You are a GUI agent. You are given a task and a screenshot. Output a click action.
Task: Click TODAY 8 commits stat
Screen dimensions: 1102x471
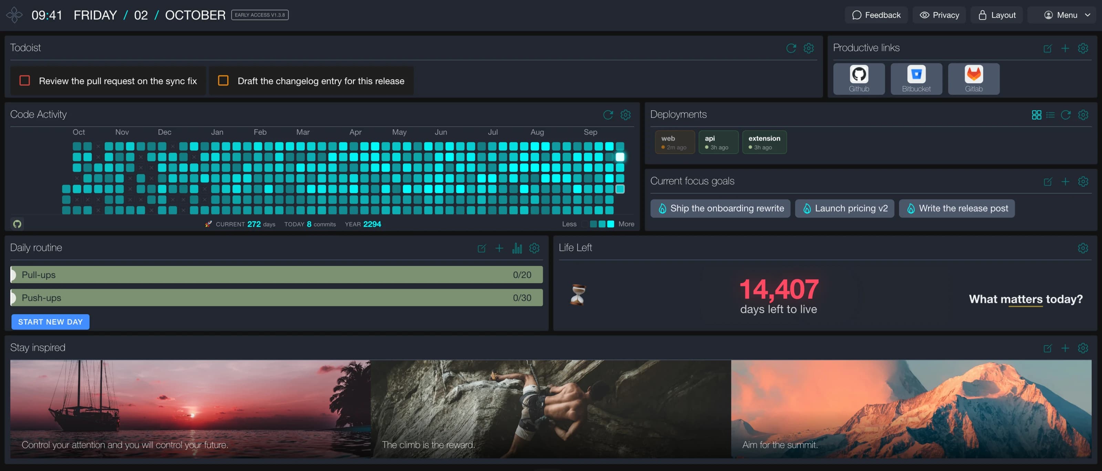pyautogui.click(x=310, y=224)
